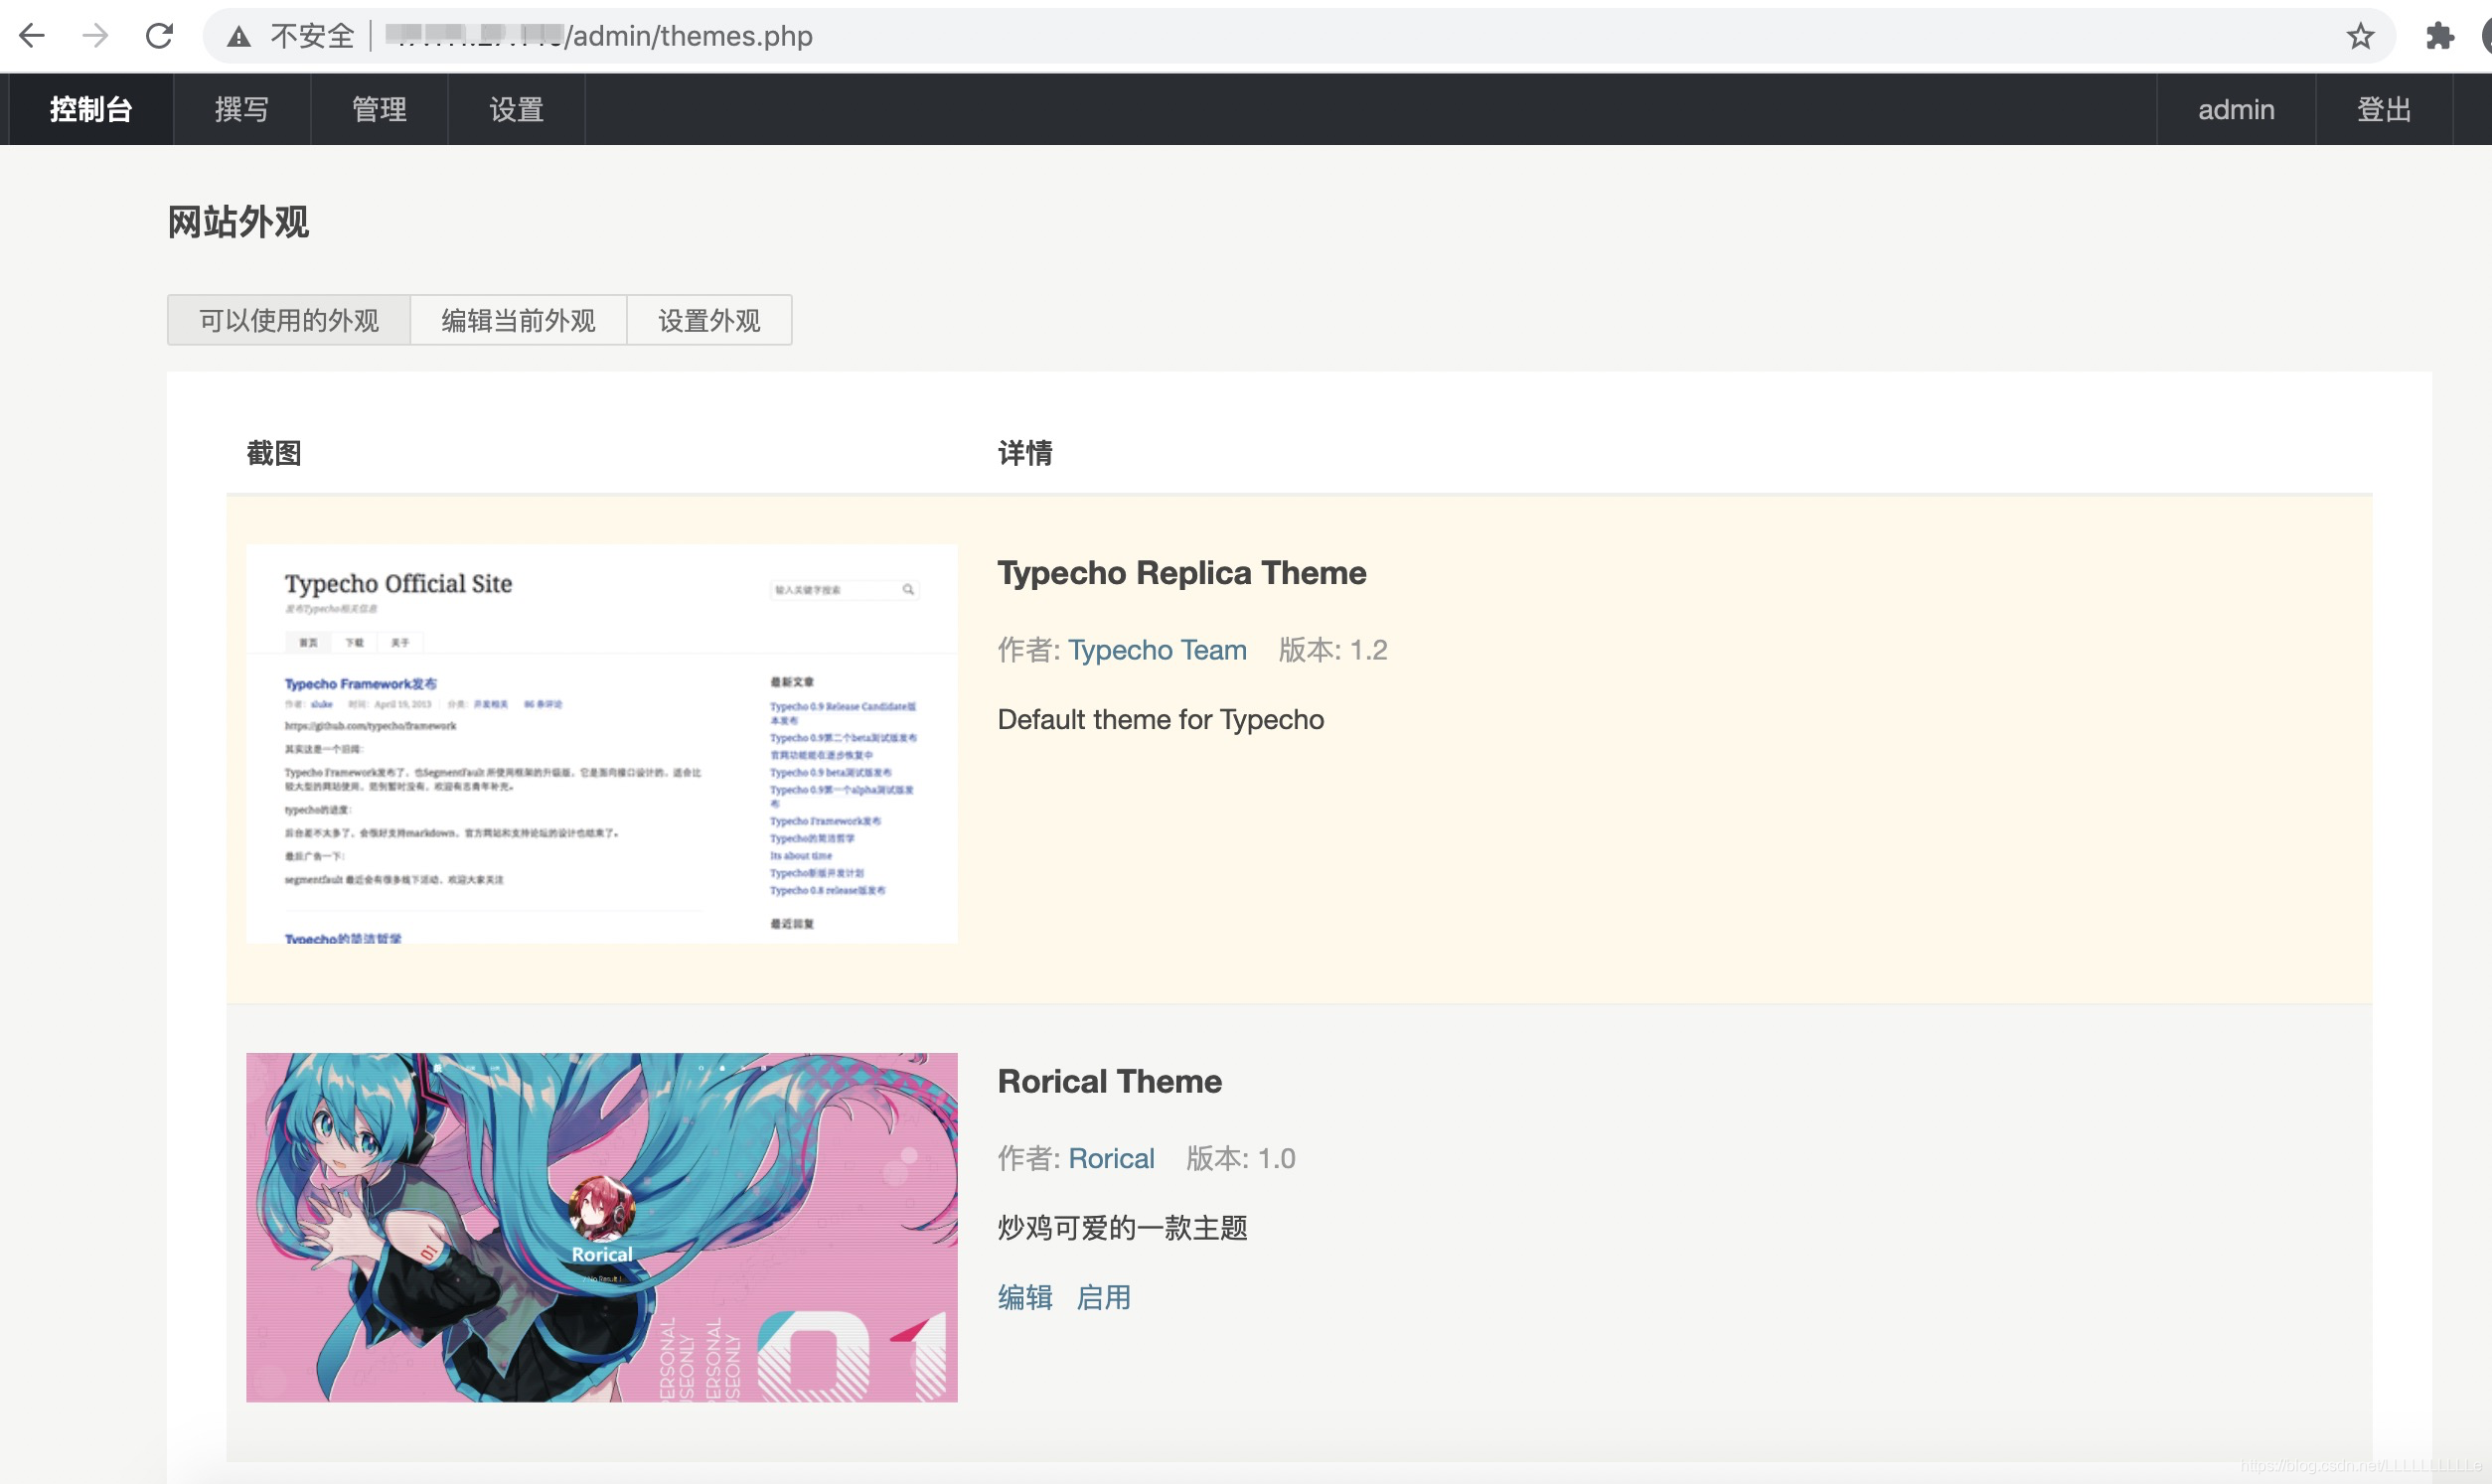Click the 版本: 1.0 version text
The image size is (2492, 1484).
pos(1241,1158)
